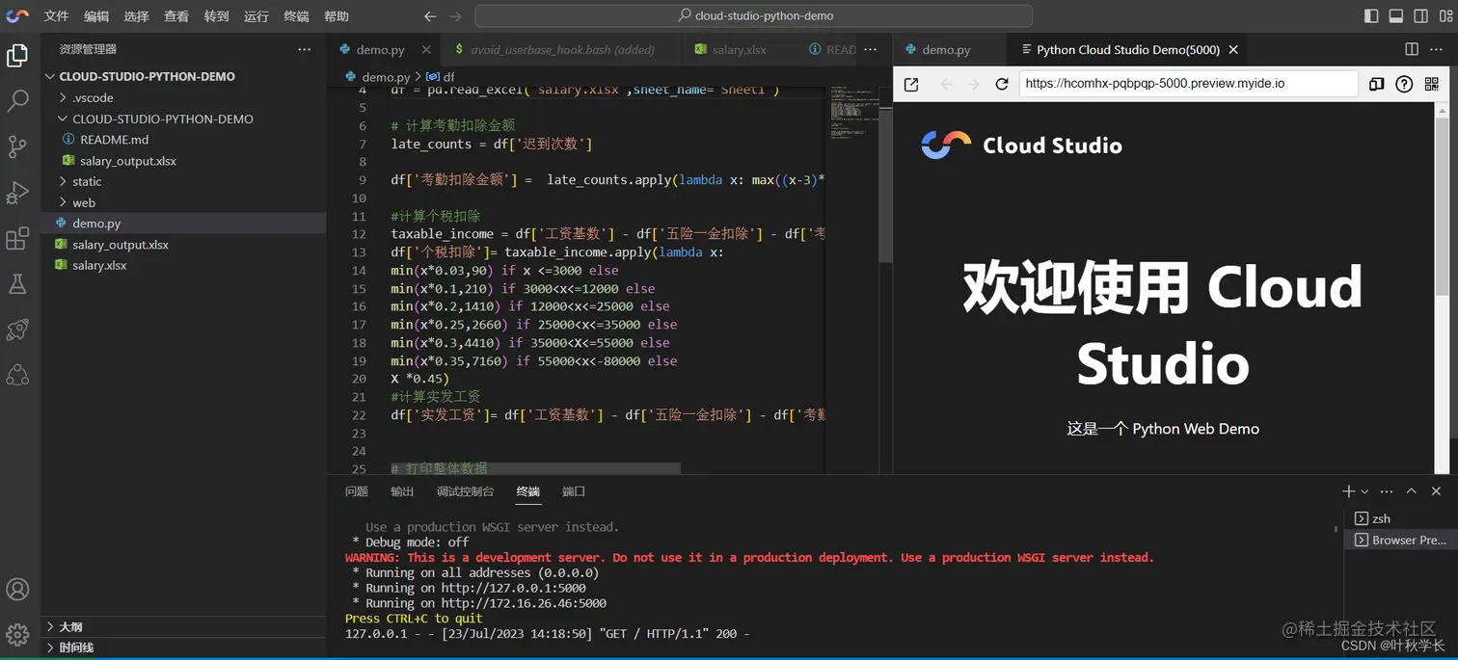The height and width of the screenshot is (660, 1458).
Task: Click the cloud-studio-python-demo command search box
Action: (x=754, y=16)
